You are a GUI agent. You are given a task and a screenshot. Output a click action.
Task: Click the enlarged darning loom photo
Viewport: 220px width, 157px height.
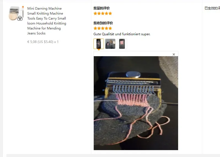(136, 103)
